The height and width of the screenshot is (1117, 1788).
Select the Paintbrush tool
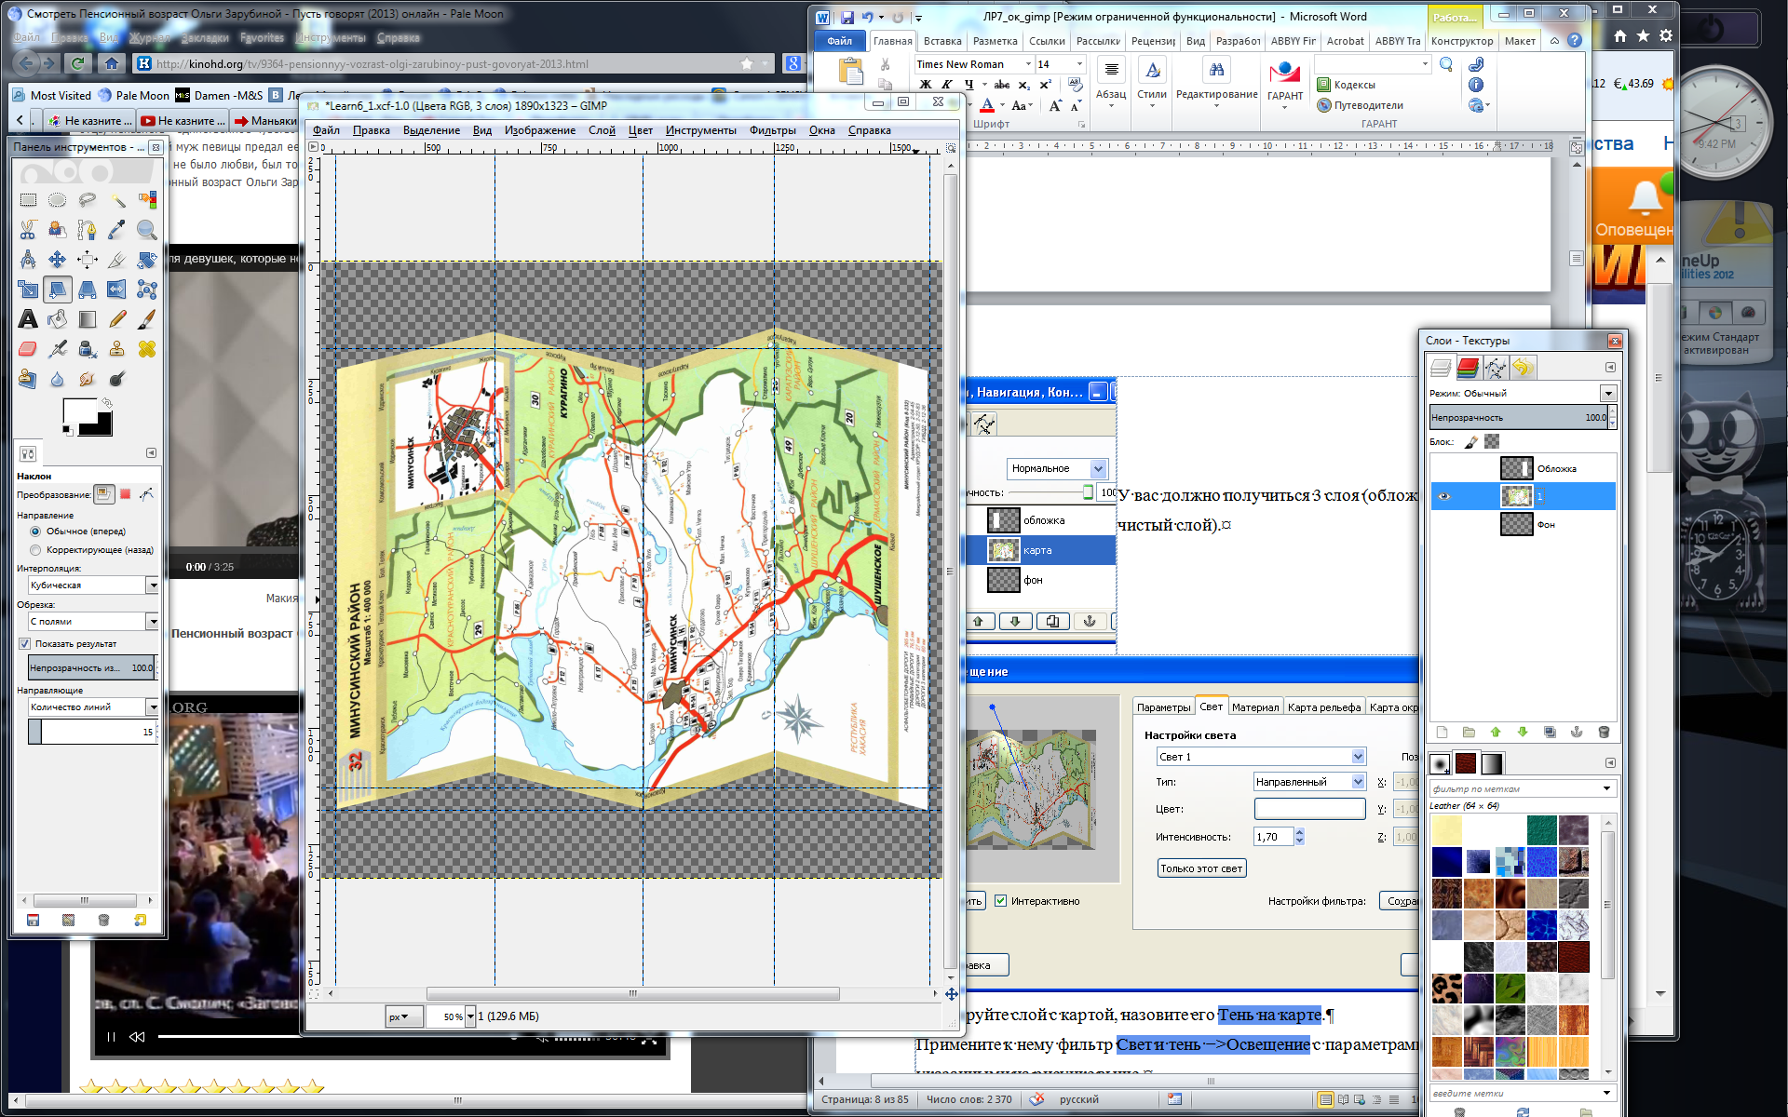coord(147,319)
